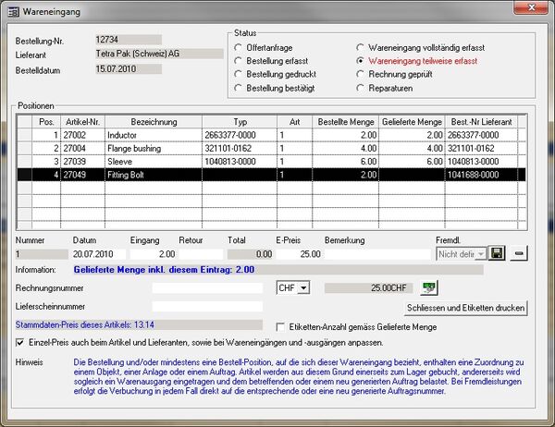Select the Inductor row in positions table
This screenshot has width=555, height=427.
tap(153, 134)
